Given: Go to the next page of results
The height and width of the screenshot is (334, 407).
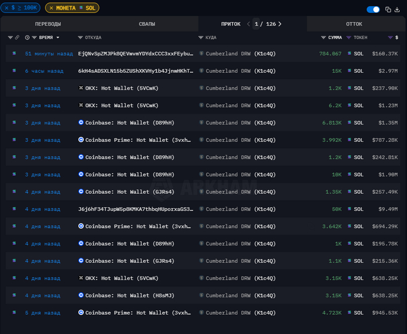Looking at the screenshot, I should 280,24.
